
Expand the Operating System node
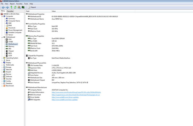point(2,58)
